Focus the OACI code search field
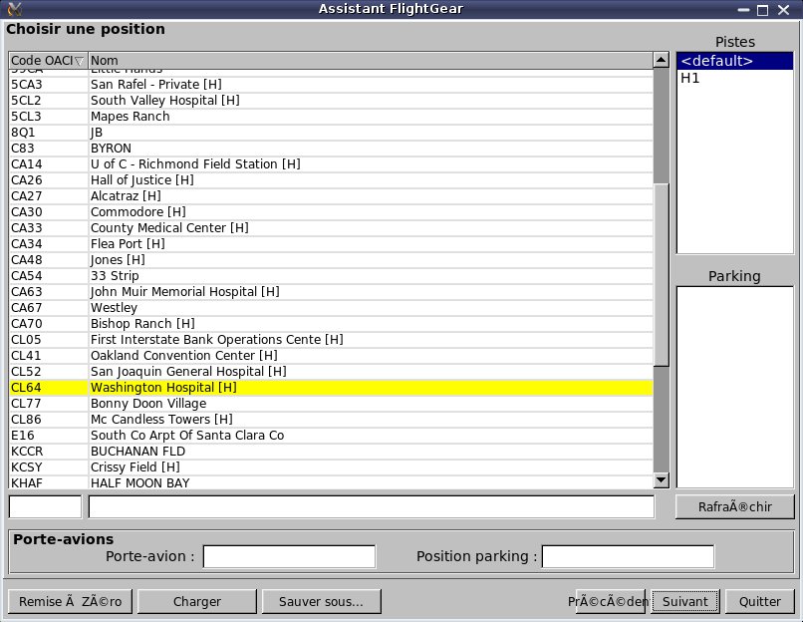 coord(45,506)
